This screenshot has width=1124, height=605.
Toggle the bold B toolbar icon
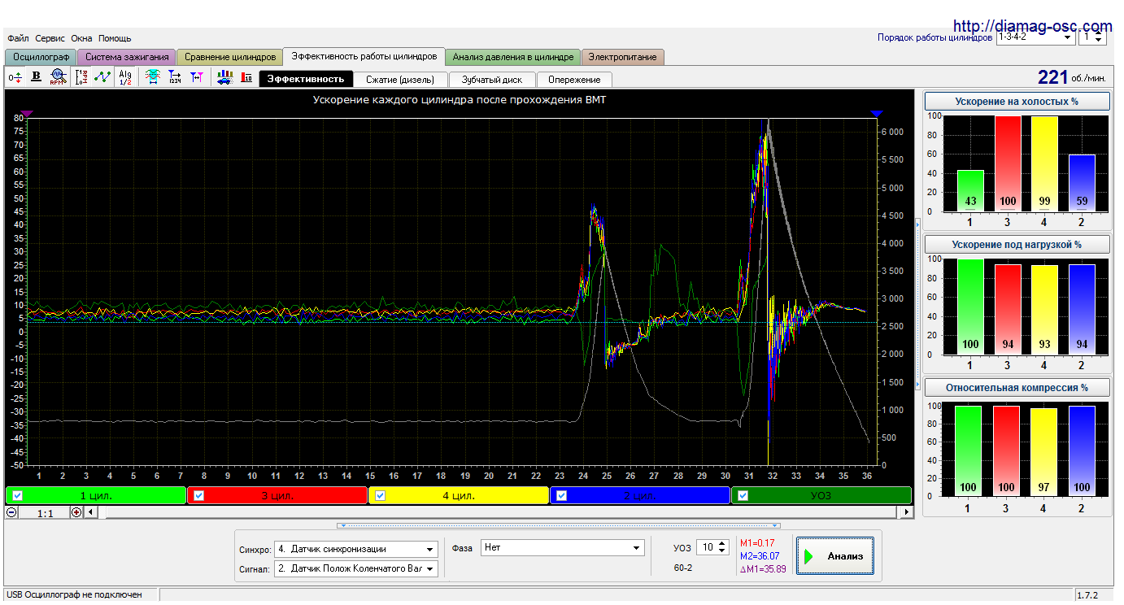coord(36,77)
